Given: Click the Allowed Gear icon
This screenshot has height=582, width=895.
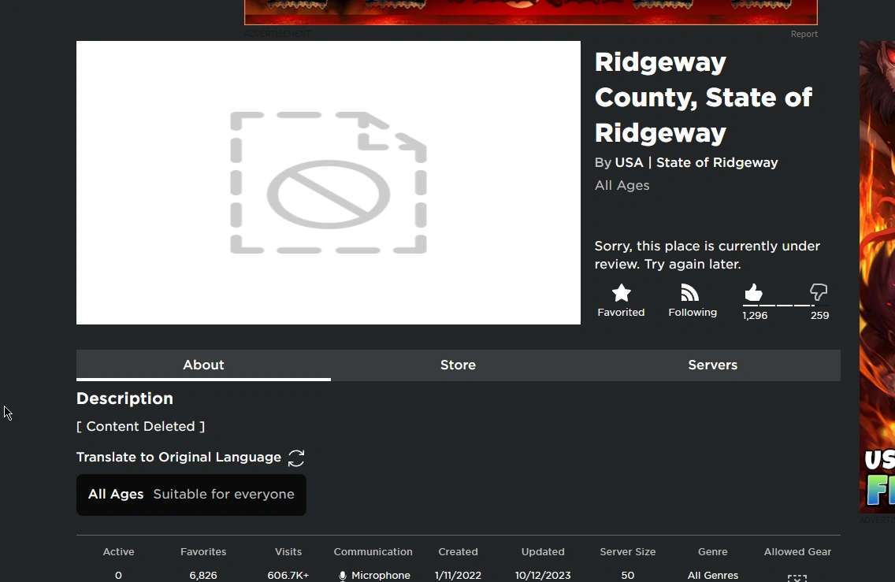Looking at the screenshot, I should [797, 577].
